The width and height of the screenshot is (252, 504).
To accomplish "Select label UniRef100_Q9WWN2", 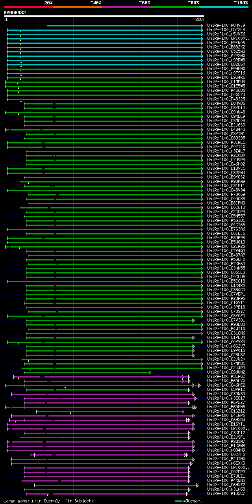I will (226, 372).
